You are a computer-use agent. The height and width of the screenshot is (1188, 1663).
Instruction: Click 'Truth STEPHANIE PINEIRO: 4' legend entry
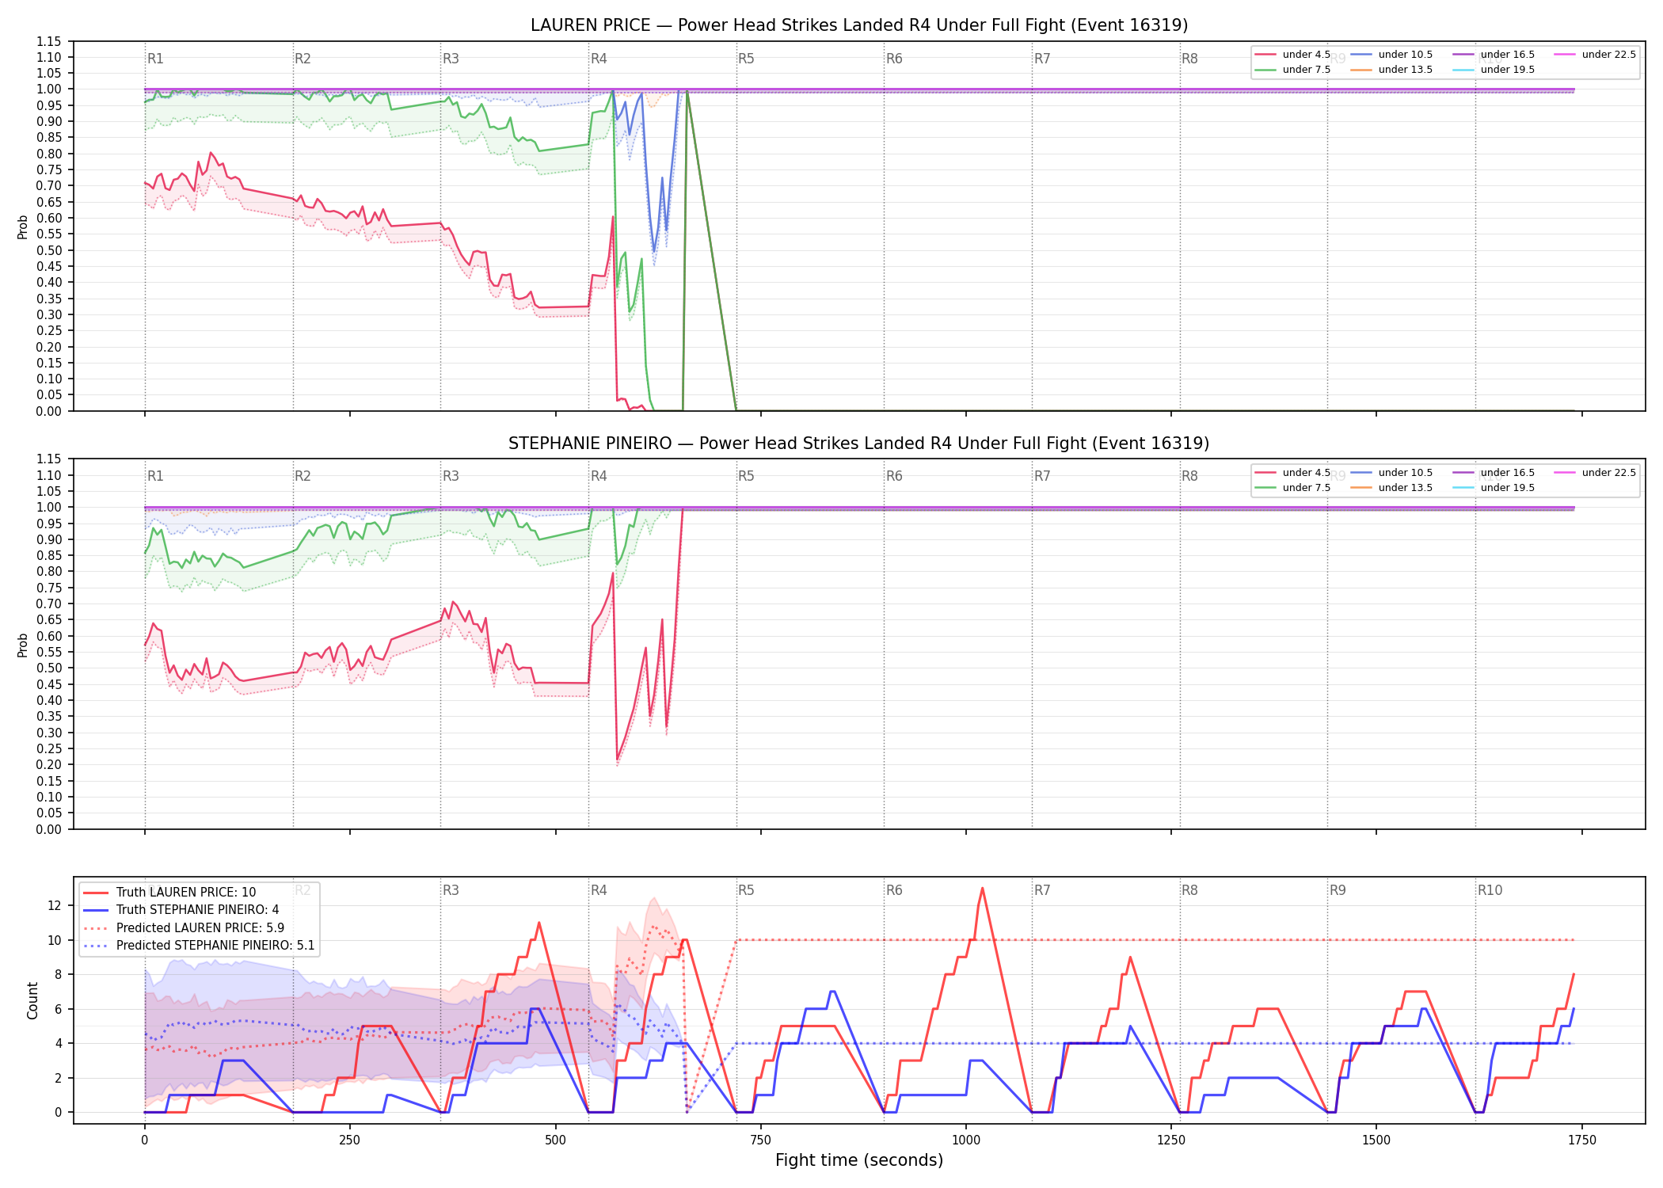(181, 910)
